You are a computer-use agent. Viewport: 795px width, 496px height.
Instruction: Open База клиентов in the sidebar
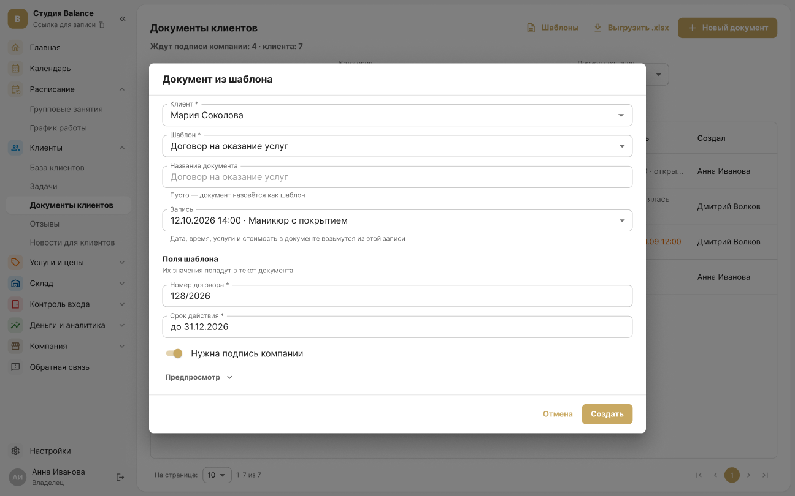pyautogui.click(x=57, y=168)
